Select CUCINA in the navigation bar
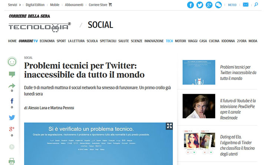The width and height of the screenshot is (269, 165). 214,41
